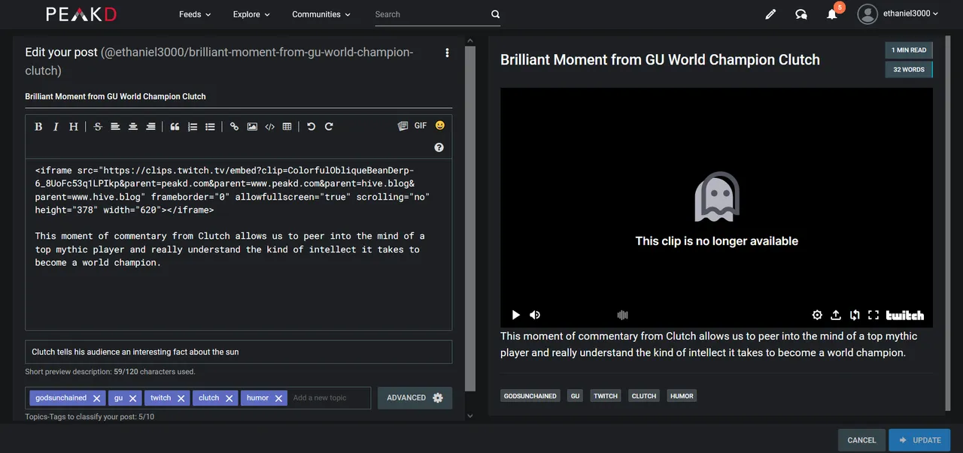Image resolution: width=963 pixels, height=453 pixels.
Task: Open the GIF picker
Action: click(421, 126)
